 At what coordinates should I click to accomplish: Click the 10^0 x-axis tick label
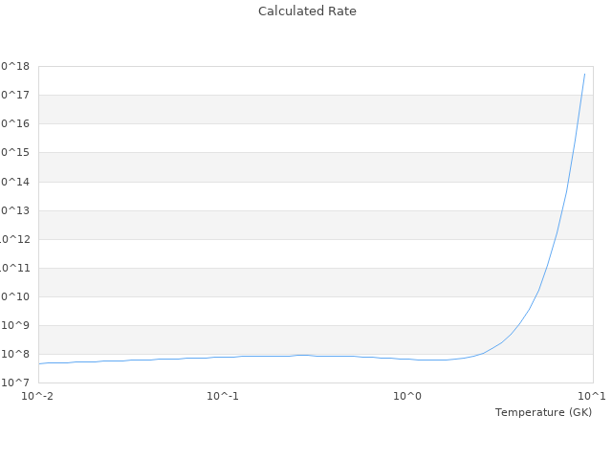408,396
